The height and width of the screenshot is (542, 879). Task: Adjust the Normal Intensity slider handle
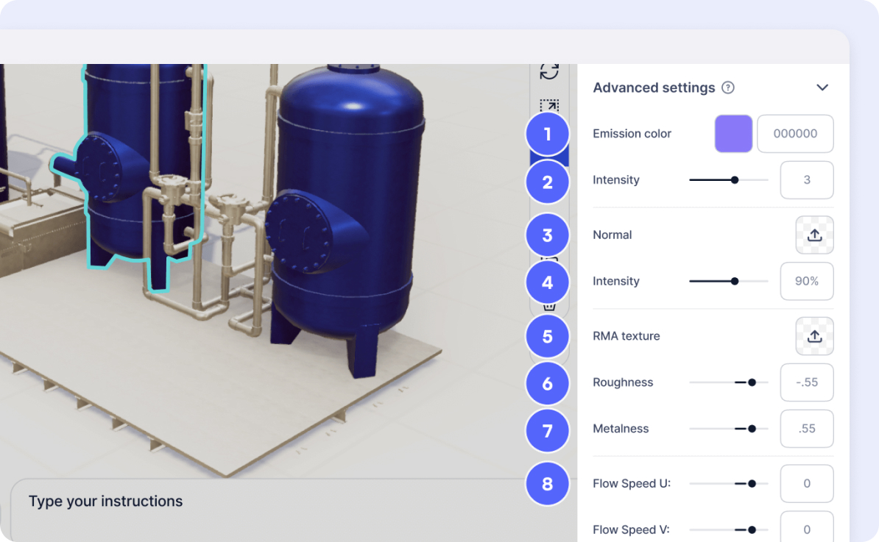[735, 281]
